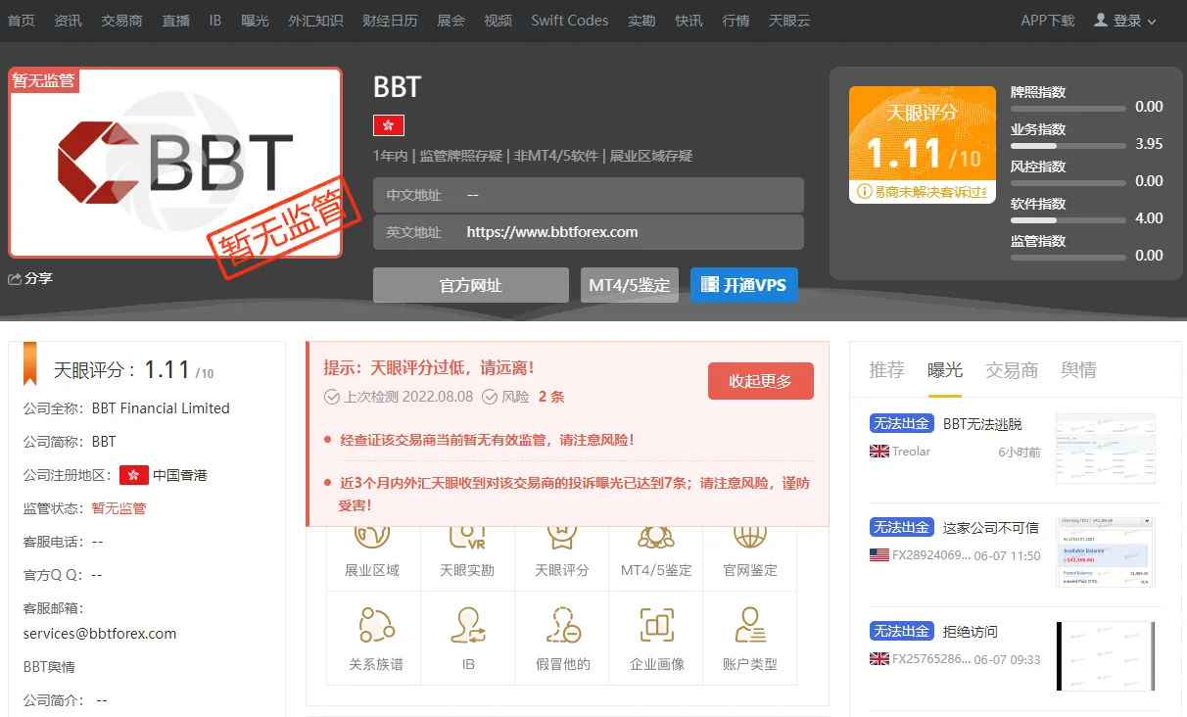The width and height of the screenshot is (1187, 717).
Task: Open Swift Codes in navigation
Action: tap(570, 21)
